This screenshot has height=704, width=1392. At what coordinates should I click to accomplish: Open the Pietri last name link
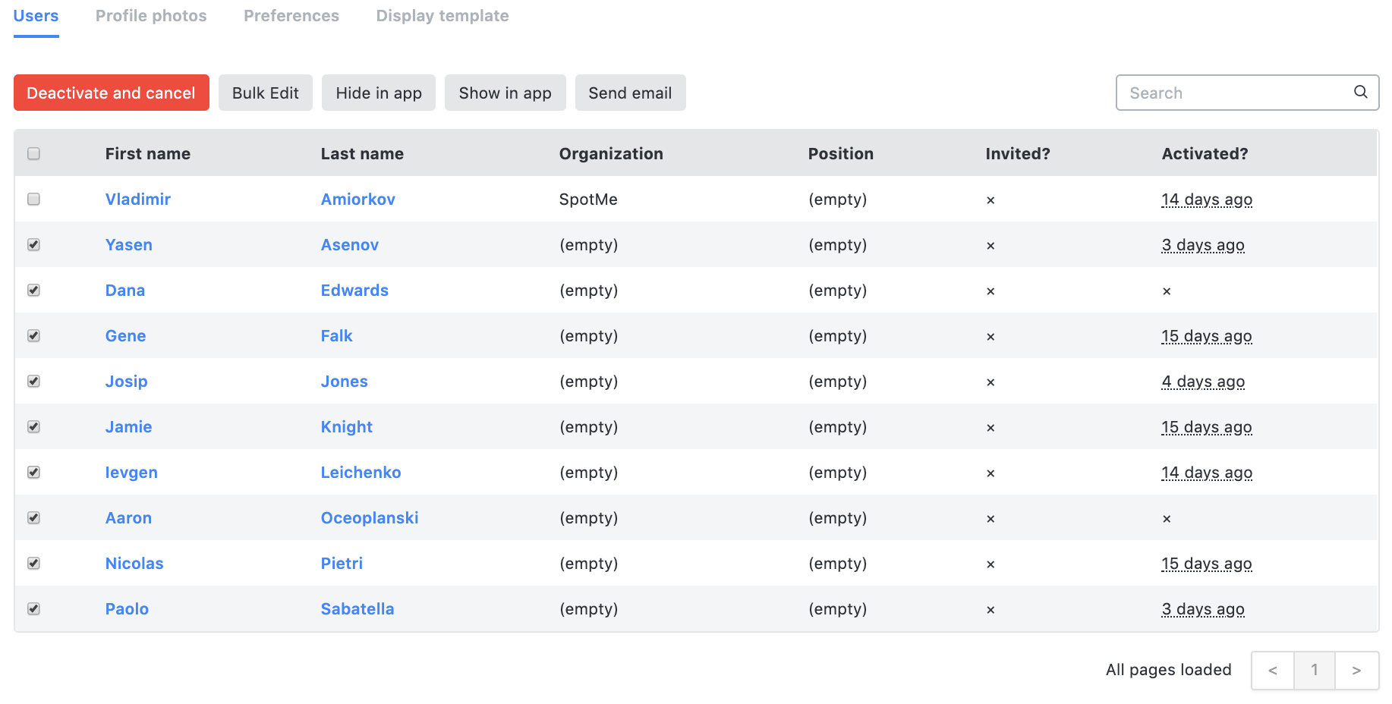click(342, 564)
